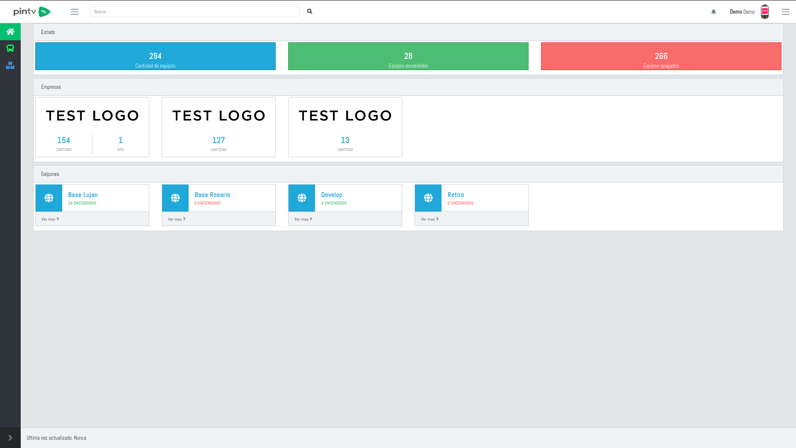Viewport: 796px width, 448px height.
Task: Expand sidebar with bottom chevron arrow
Action: pyautogui.click(x=10, y=438)
